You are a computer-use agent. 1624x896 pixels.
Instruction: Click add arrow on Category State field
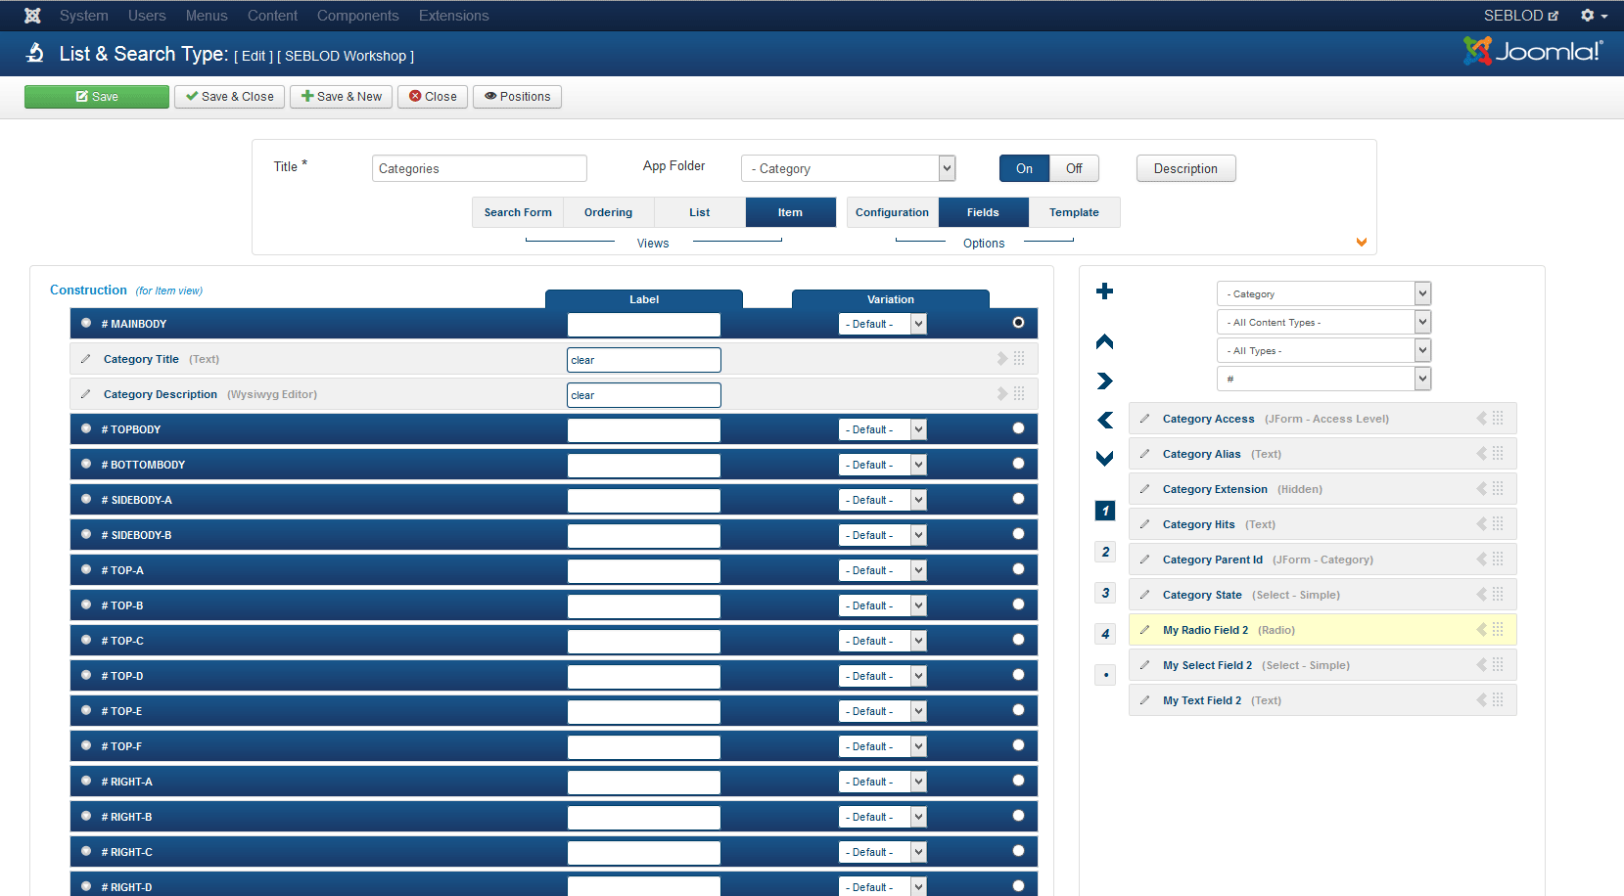[1482, 595]
